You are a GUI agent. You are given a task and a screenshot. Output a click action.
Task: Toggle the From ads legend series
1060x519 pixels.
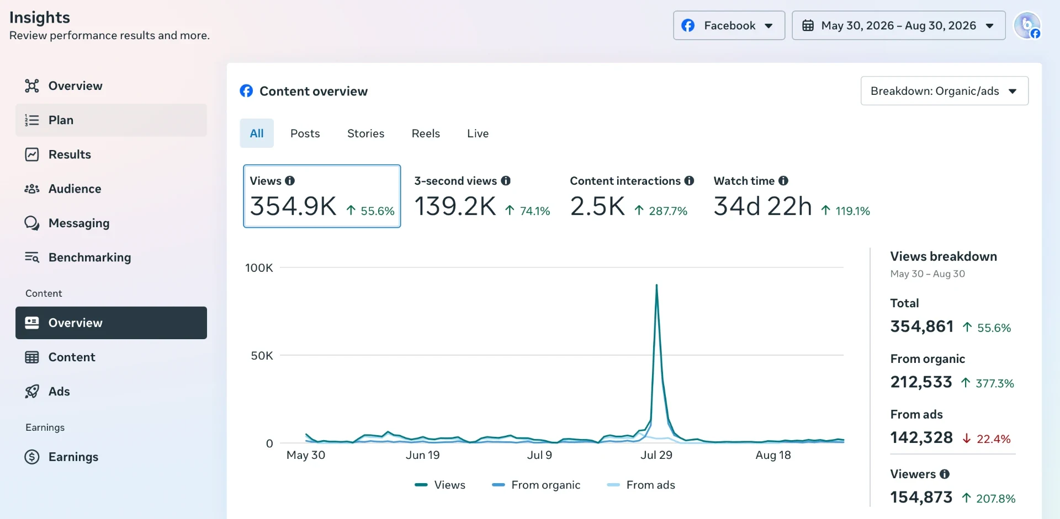click(641, 485)
